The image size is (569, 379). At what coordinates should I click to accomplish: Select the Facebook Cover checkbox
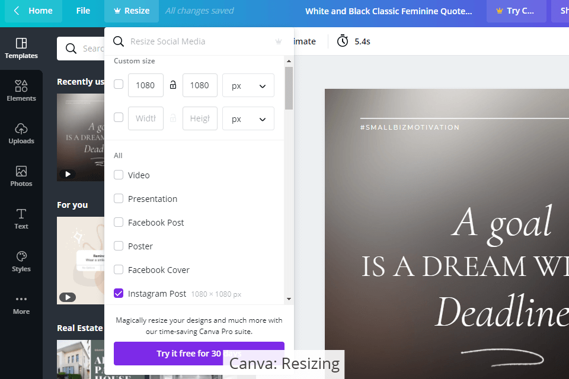(119, 269)
